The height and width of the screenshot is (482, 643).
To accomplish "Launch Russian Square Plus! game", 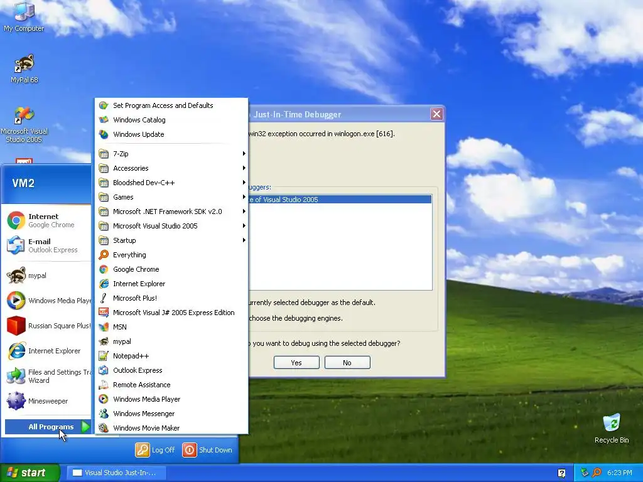I will point(48,326).
